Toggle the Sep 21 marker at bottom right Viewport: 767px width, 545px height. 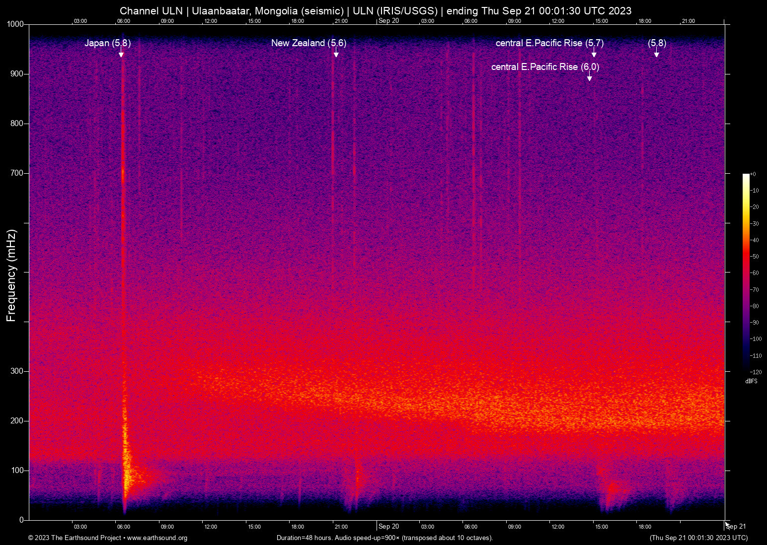click(735, 527)
